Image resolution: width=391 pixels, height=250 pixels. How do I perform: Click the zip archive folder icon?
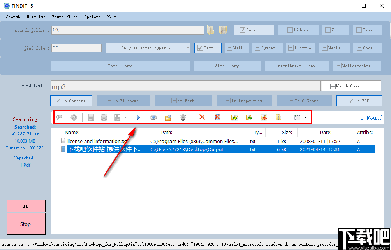point(278,117)
